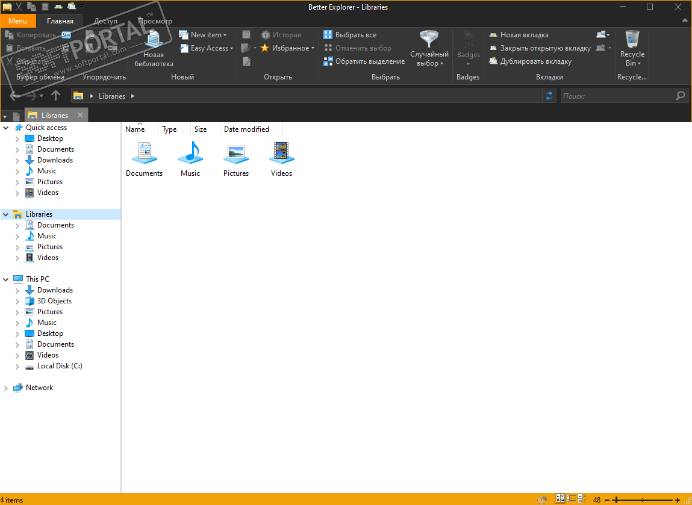Switch to thumbnail view in status bar
692x505 pixels.
[x=560, y=499]
